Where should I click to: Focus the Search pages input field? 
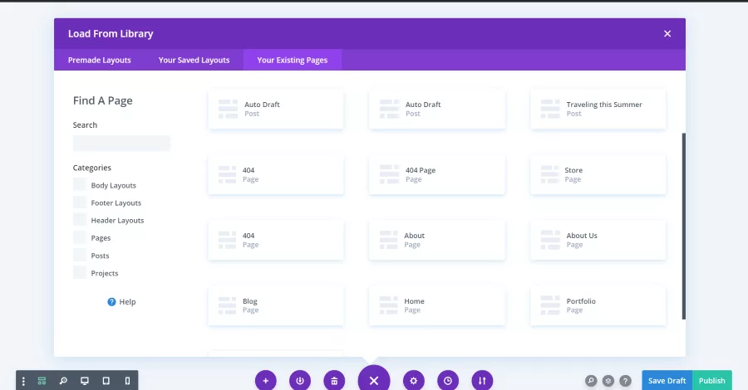tap(121, 144)
